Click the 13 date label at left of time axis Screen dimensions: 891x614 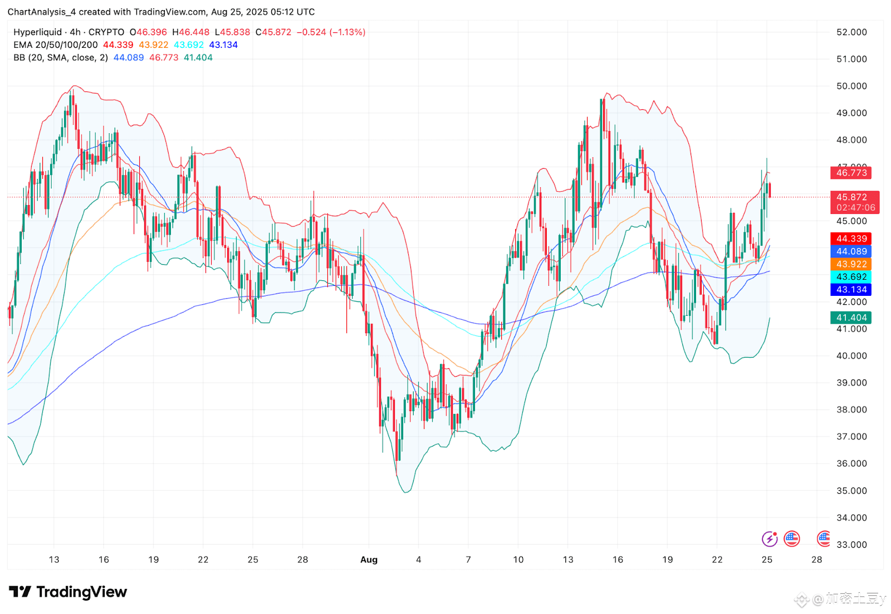(54, 560)
